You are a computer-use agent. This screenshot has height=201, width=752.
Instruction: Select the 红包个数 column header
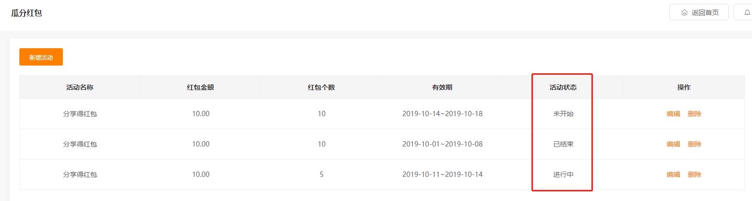(322, 87)
